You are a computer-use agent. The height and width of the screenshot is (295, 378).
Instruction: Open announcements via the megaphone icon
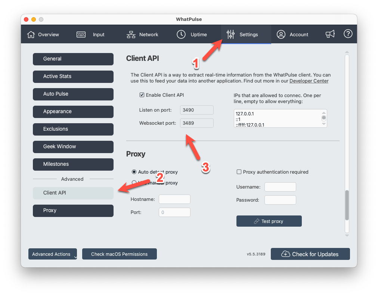coord(330,34)
